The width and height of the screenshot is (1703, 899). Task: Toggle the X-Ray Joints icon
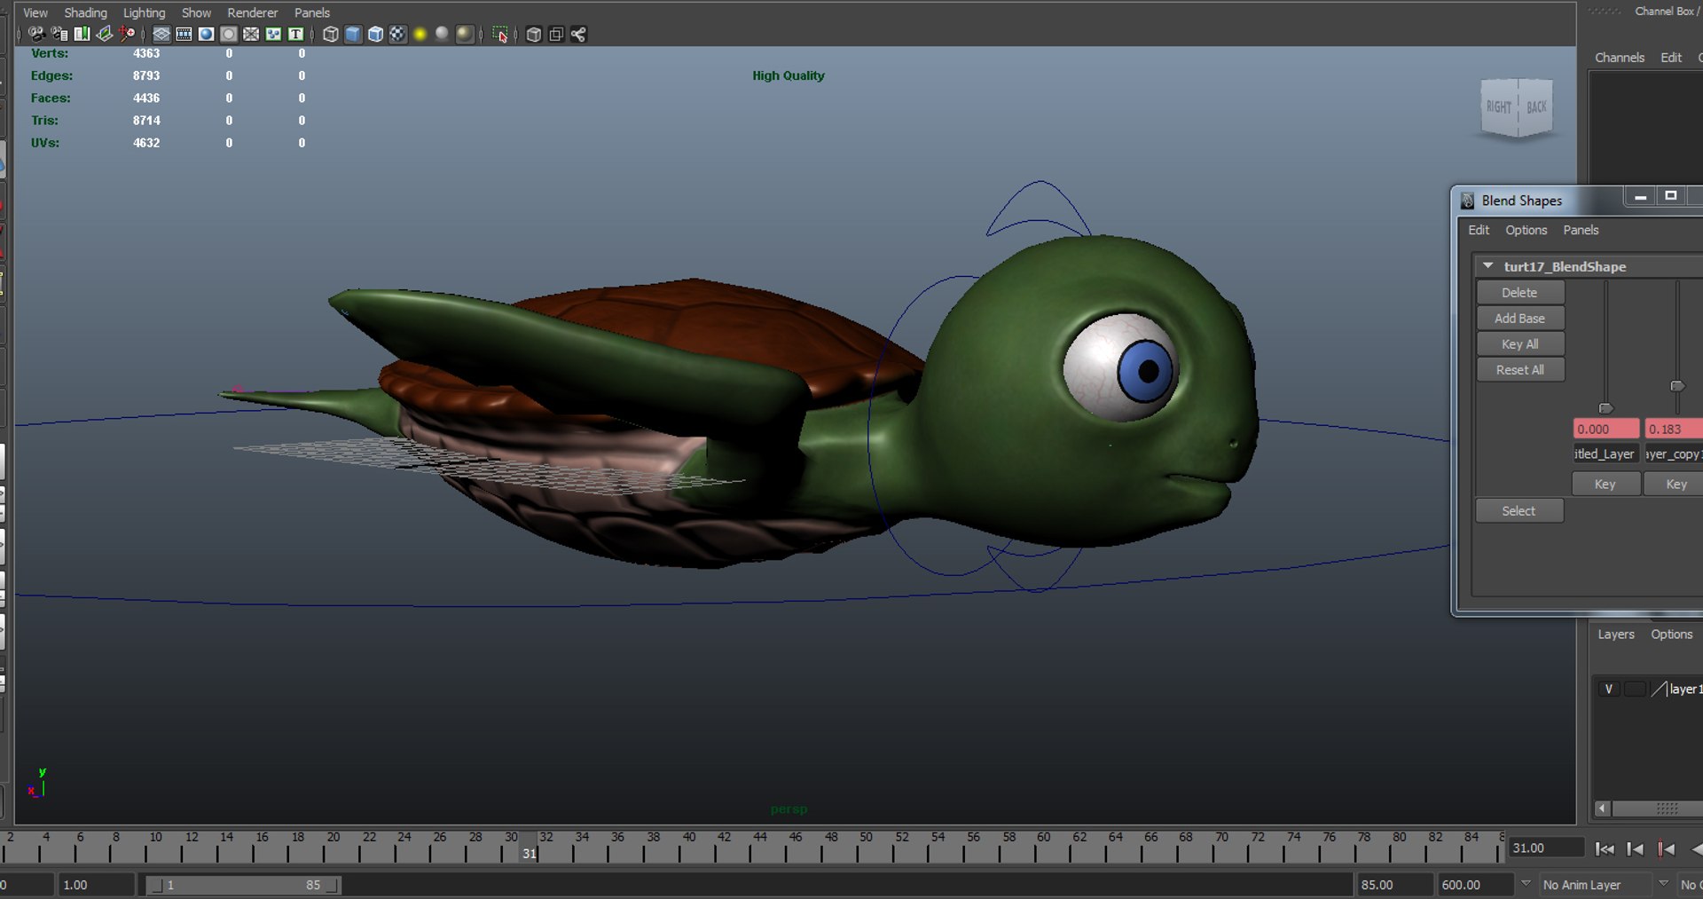click(578, 34)
